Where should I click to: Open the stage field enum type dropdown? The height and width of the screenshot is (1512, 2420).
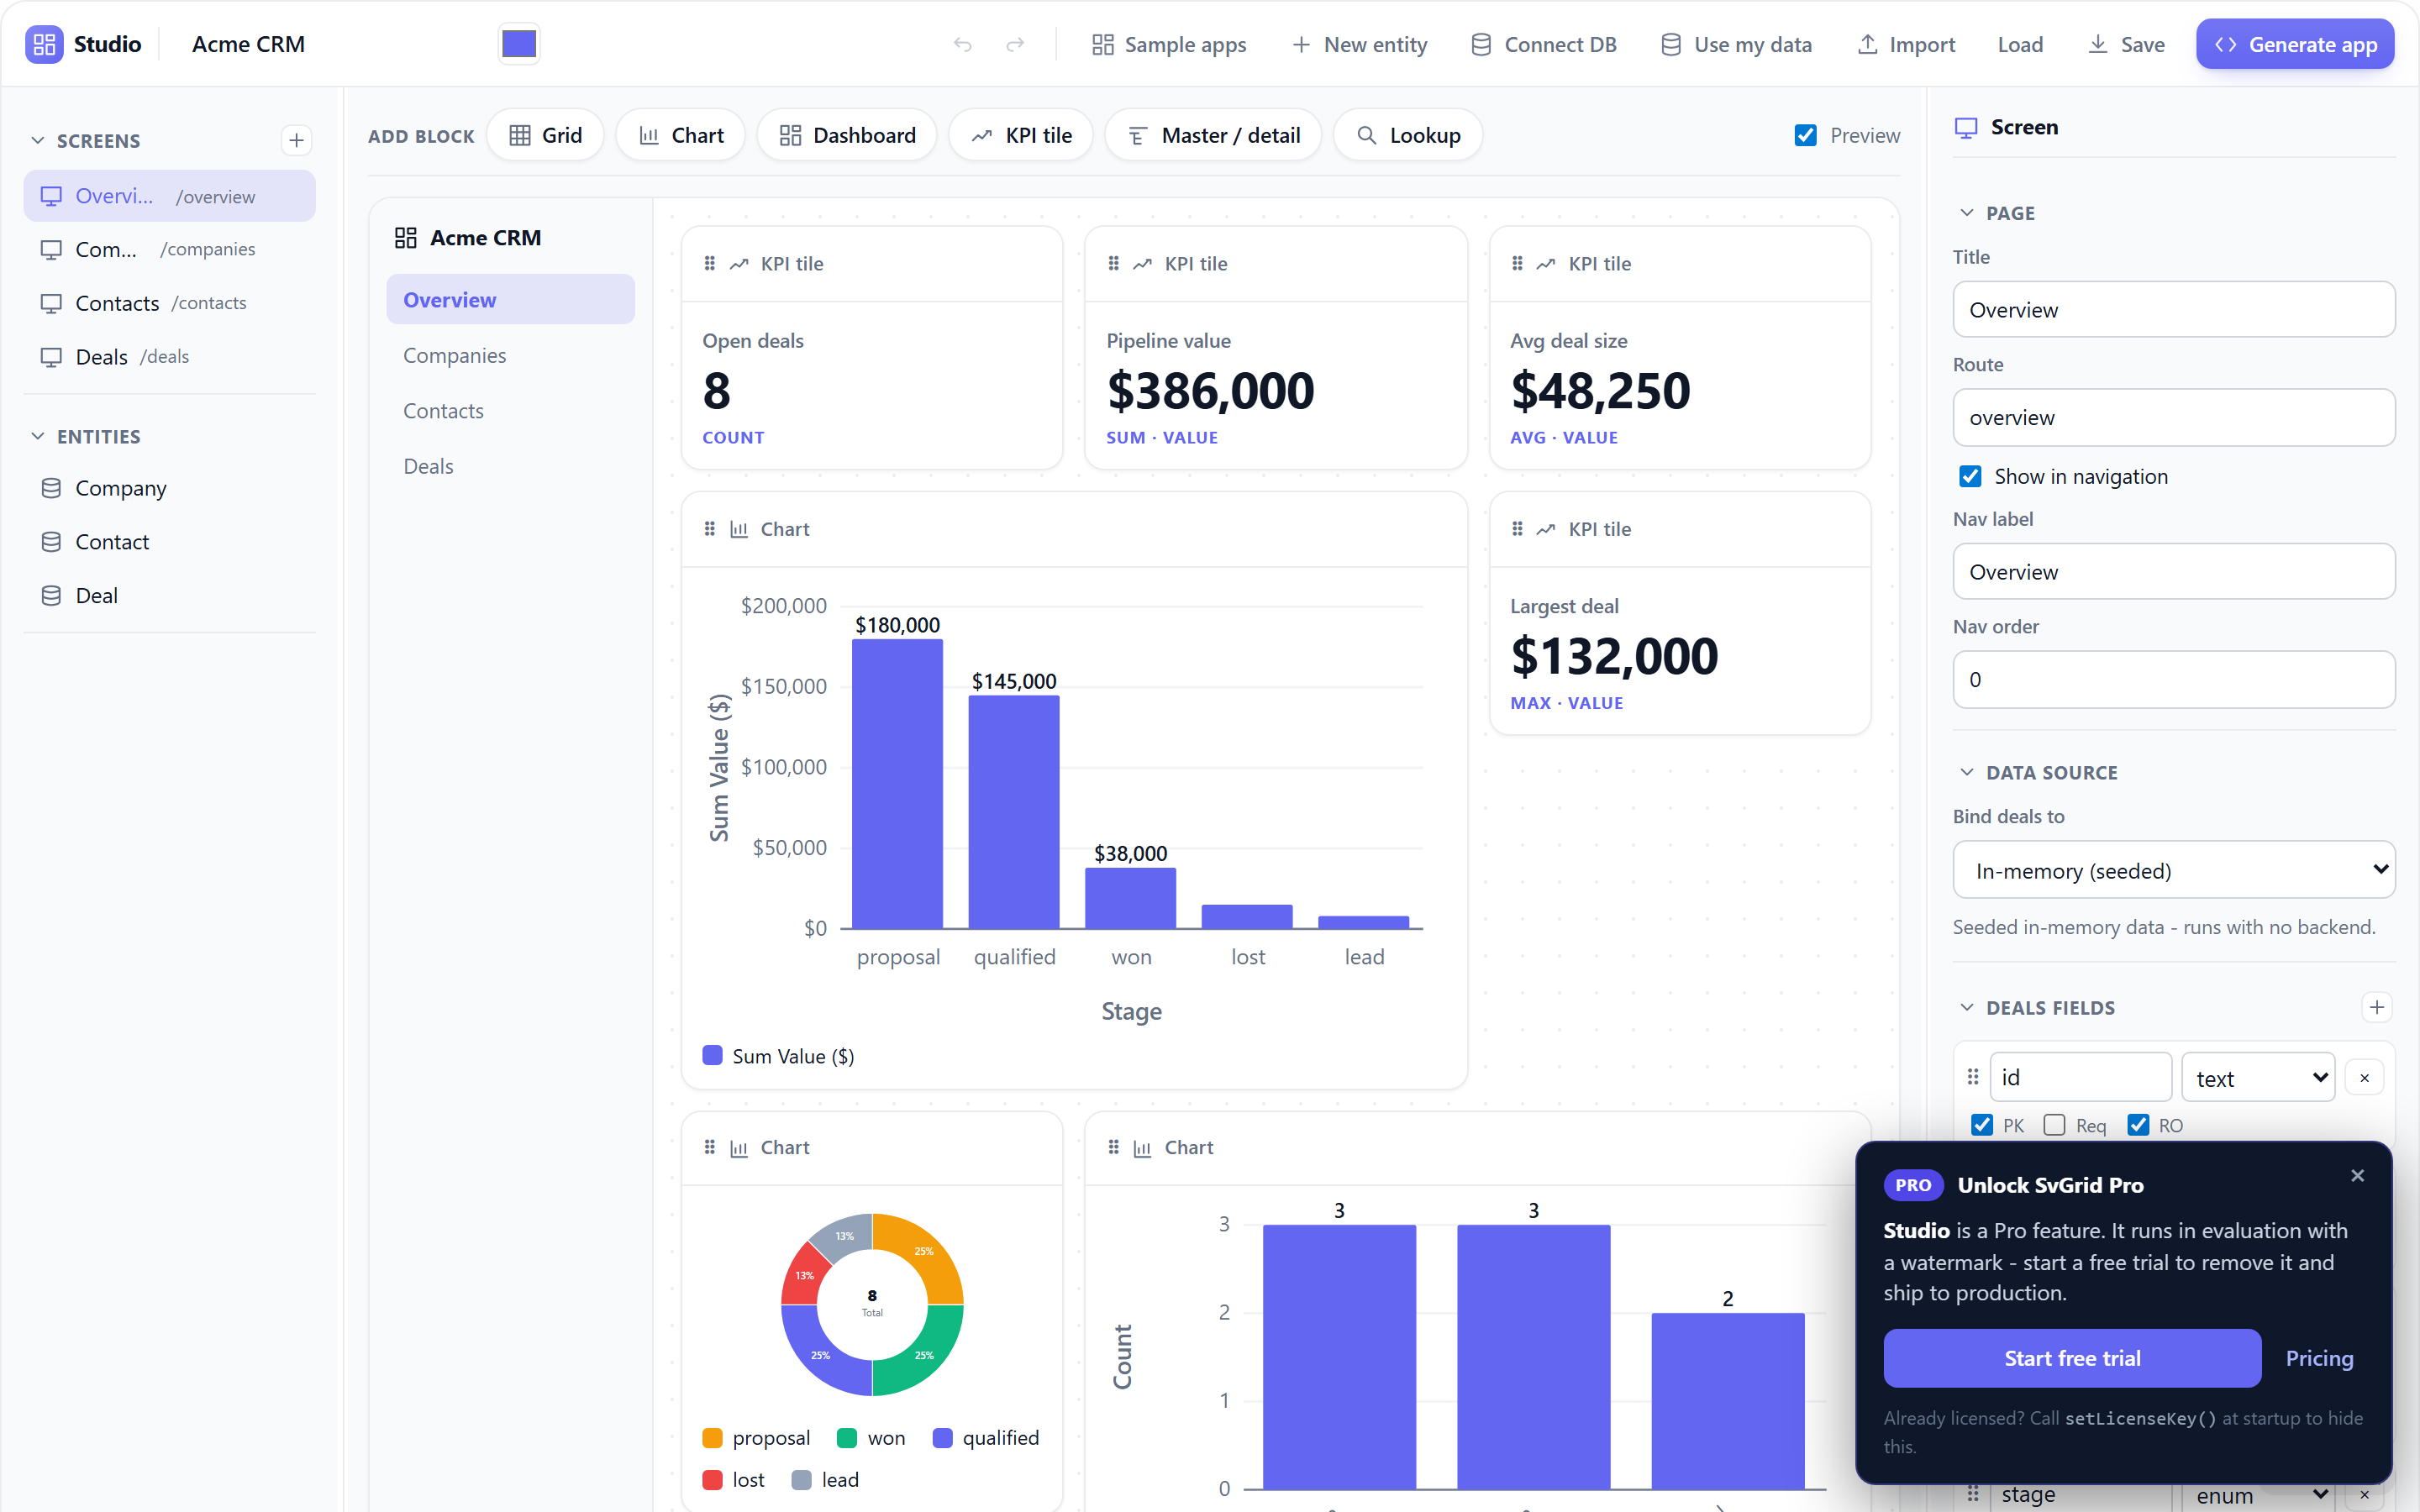(x=2258, y=1495)
